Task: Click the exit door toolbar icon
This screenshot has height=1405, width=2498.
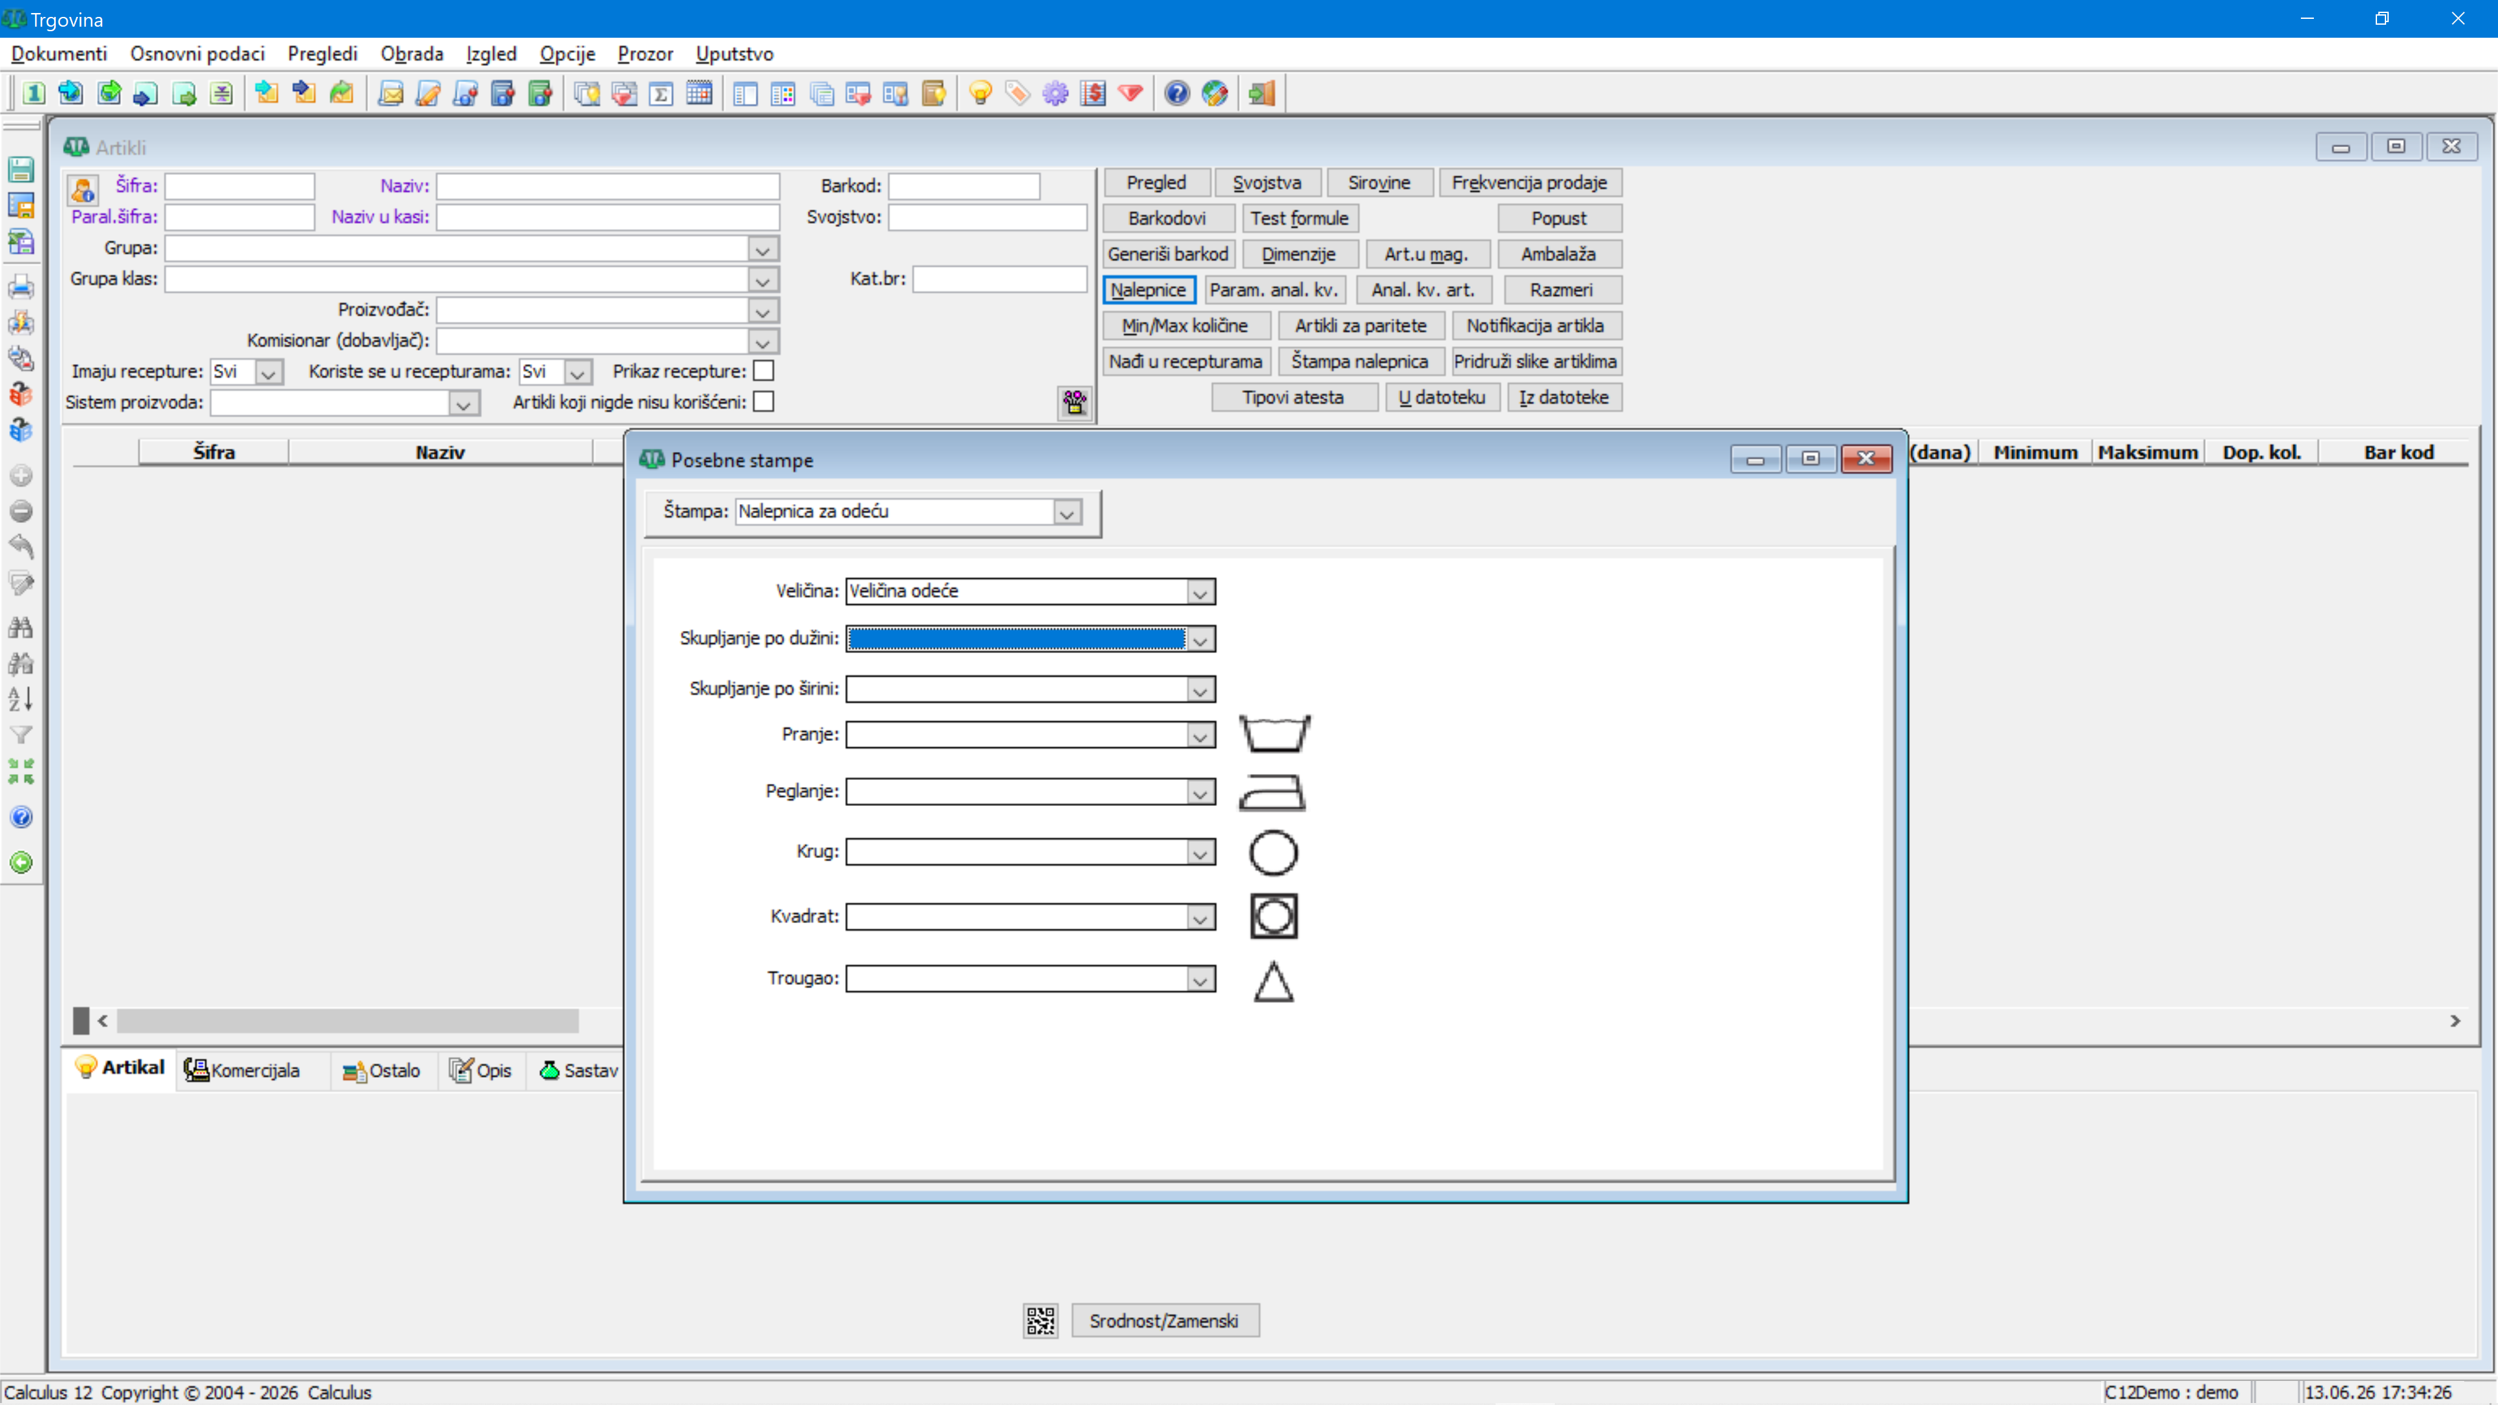Action: pos(1261,93)
